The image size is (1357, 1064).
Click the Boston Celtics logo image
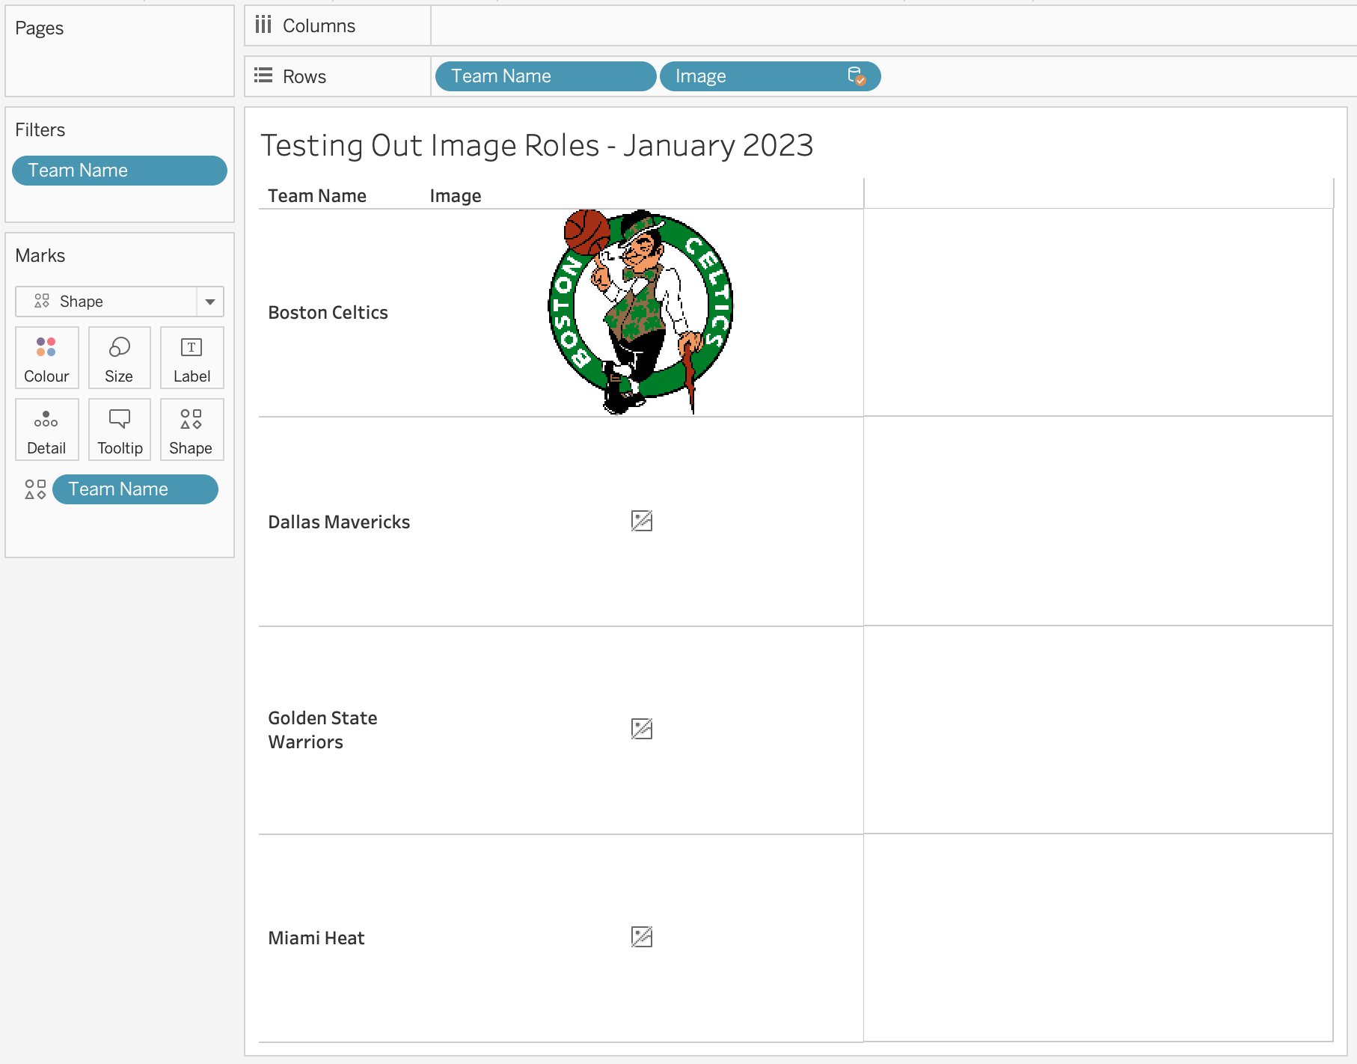[x=641, y=312]
